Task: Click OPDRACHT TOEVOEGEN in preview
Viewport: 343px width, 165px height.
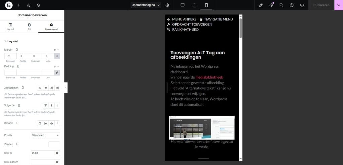Action: 190,24
